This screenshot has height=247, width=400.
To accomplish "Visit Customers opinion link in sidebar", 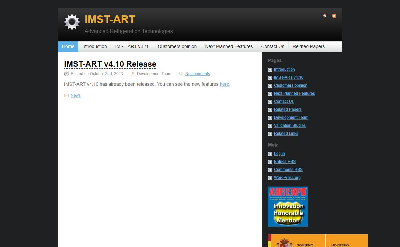I will 291,85.
